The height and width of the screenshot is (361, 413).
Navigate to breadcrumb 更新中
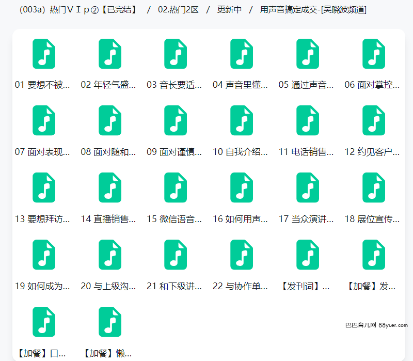229,10
